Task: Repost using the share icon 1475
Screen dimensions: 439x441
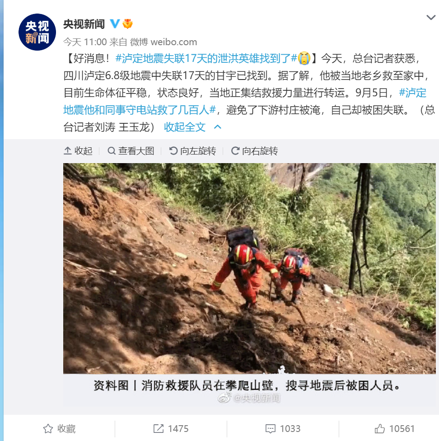Action: [171, 429]
